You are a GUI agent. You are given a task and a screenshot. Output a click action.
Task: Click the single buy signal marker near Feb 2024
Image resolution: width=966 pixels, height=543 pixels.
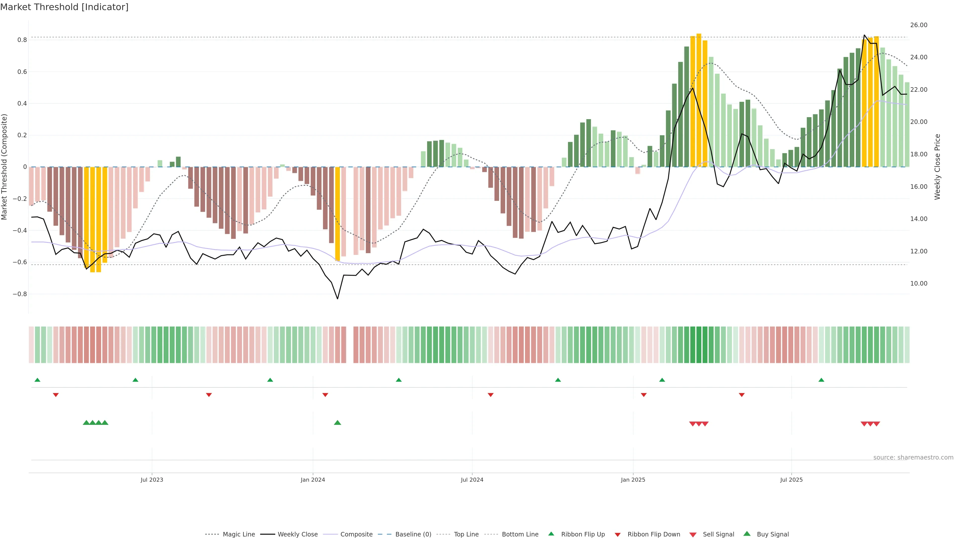click(337, 423)
